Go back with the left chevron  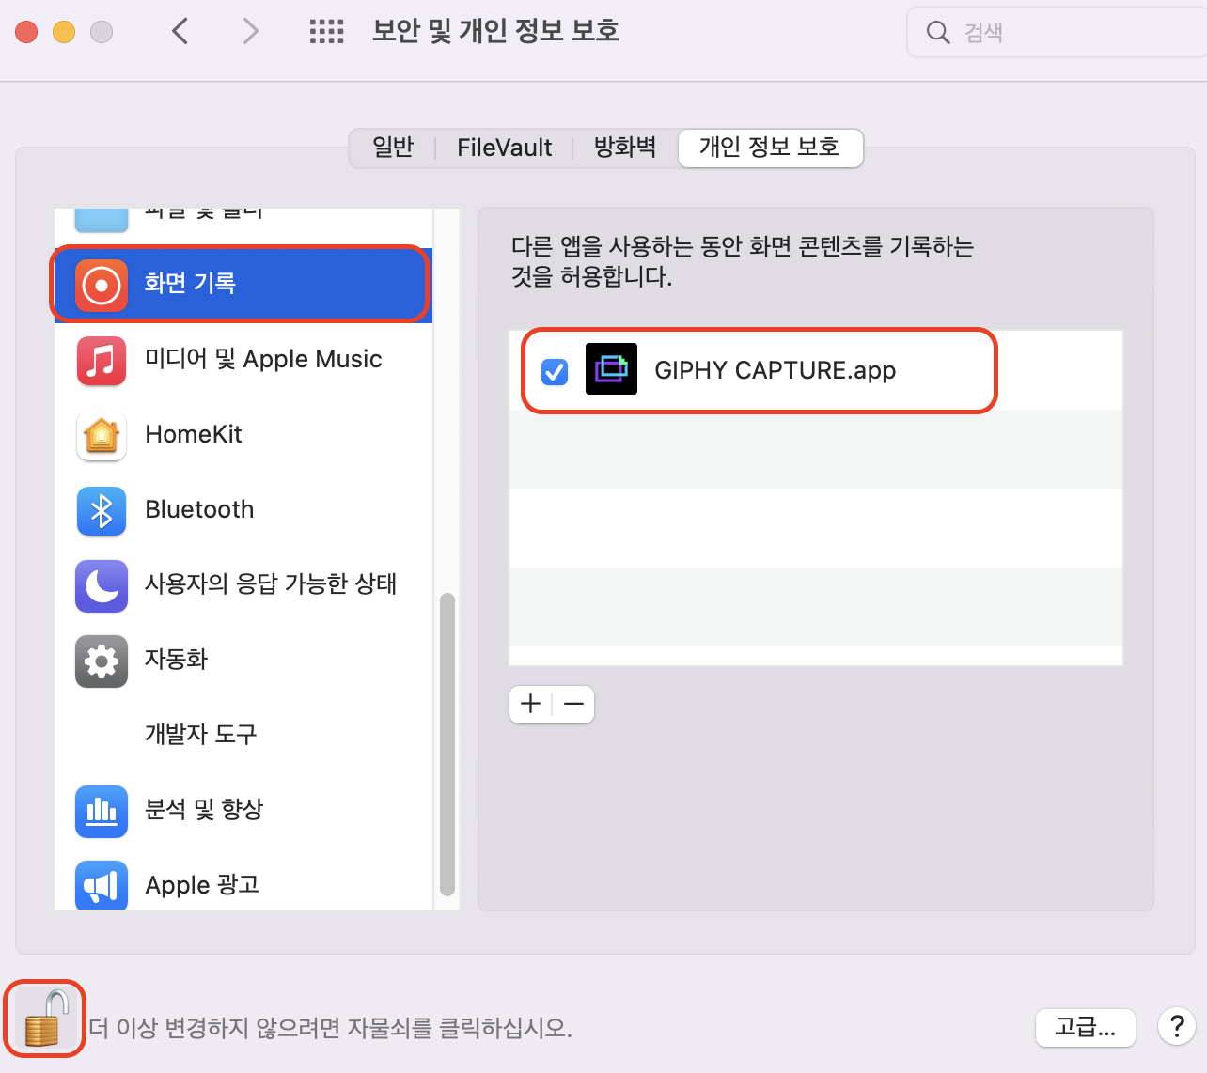pyautogui.click(x=180, y=32)
